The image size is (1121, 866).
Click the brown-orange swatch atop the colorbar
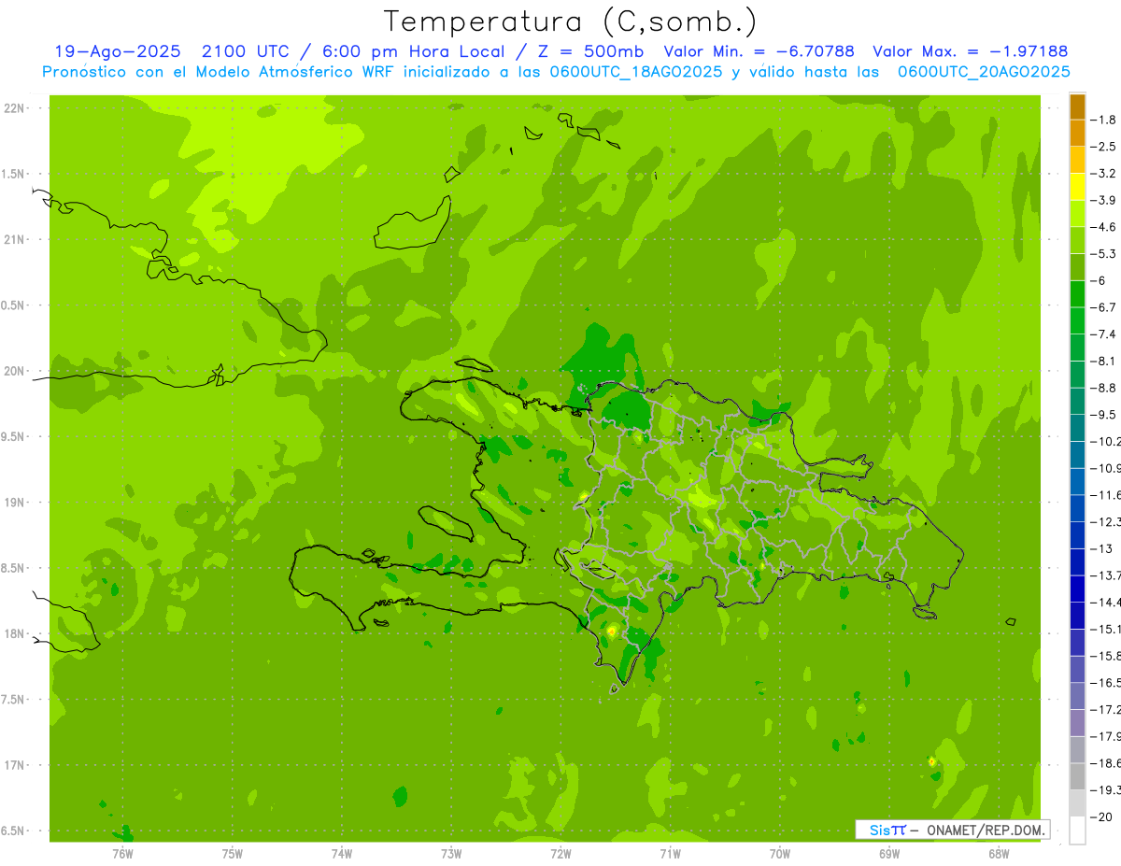coord(1077,106)
